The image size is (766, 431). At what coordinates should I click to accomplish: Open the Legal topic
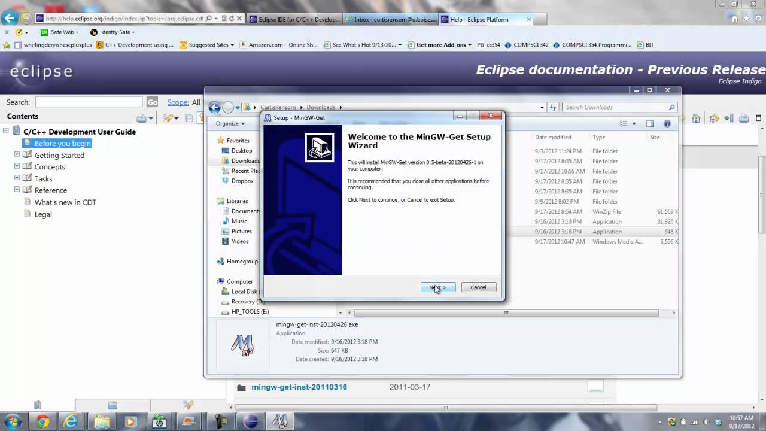[43, 214]
